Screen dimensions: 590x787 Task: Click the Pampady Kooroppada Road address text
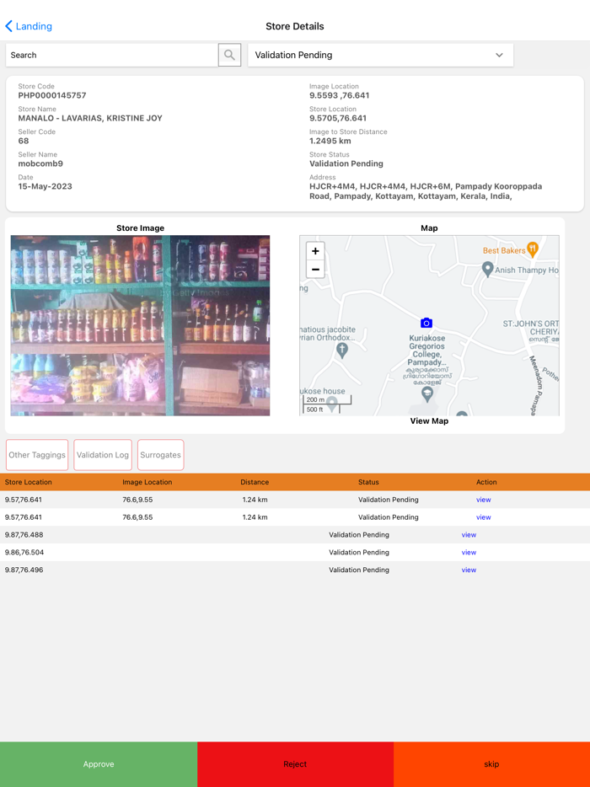pos(426,191)
